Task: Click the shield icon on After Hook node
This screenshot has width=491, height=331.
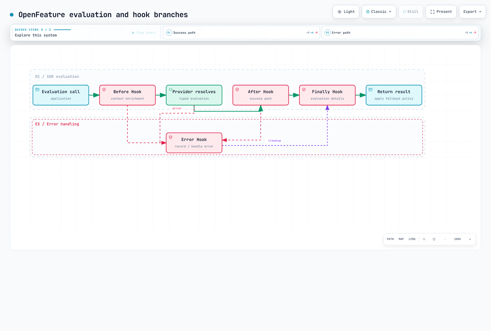Action: pyautogui.click(x=237, y=89)
